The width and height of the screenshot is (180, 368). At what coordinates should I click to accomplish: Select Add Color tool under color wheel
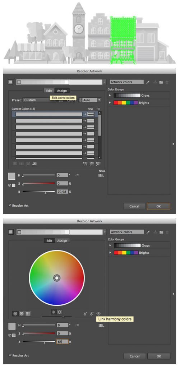click(85, 313)
